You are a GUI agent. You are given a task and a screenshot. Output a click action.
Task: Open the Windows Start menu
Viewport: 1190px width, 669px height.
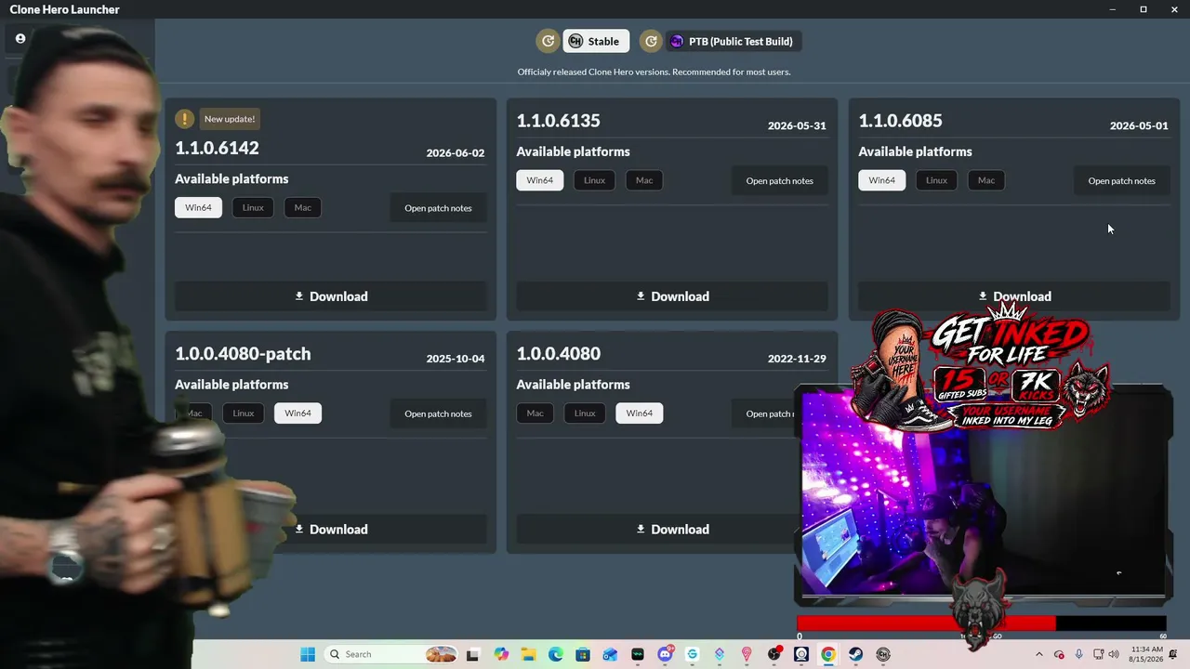click(x=308, y=654)
